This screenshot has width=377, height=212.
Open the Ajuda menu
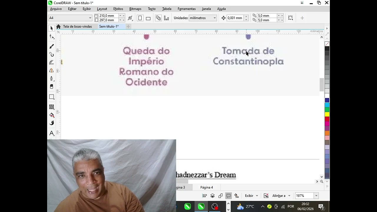221,9
